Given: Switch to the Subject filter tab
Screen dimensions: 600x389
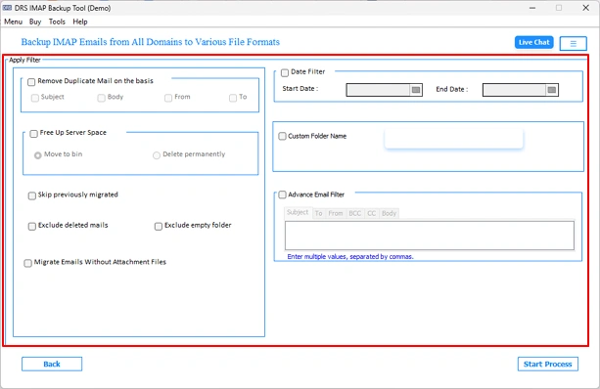Looking at the screenshot, I should tap(298, 212).
